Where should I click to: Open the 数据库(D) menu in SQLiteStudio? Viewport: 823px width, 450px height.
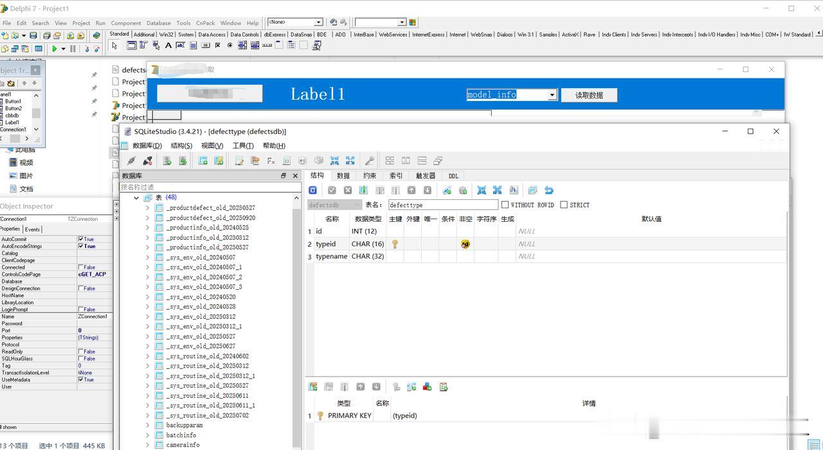(147, 145)
